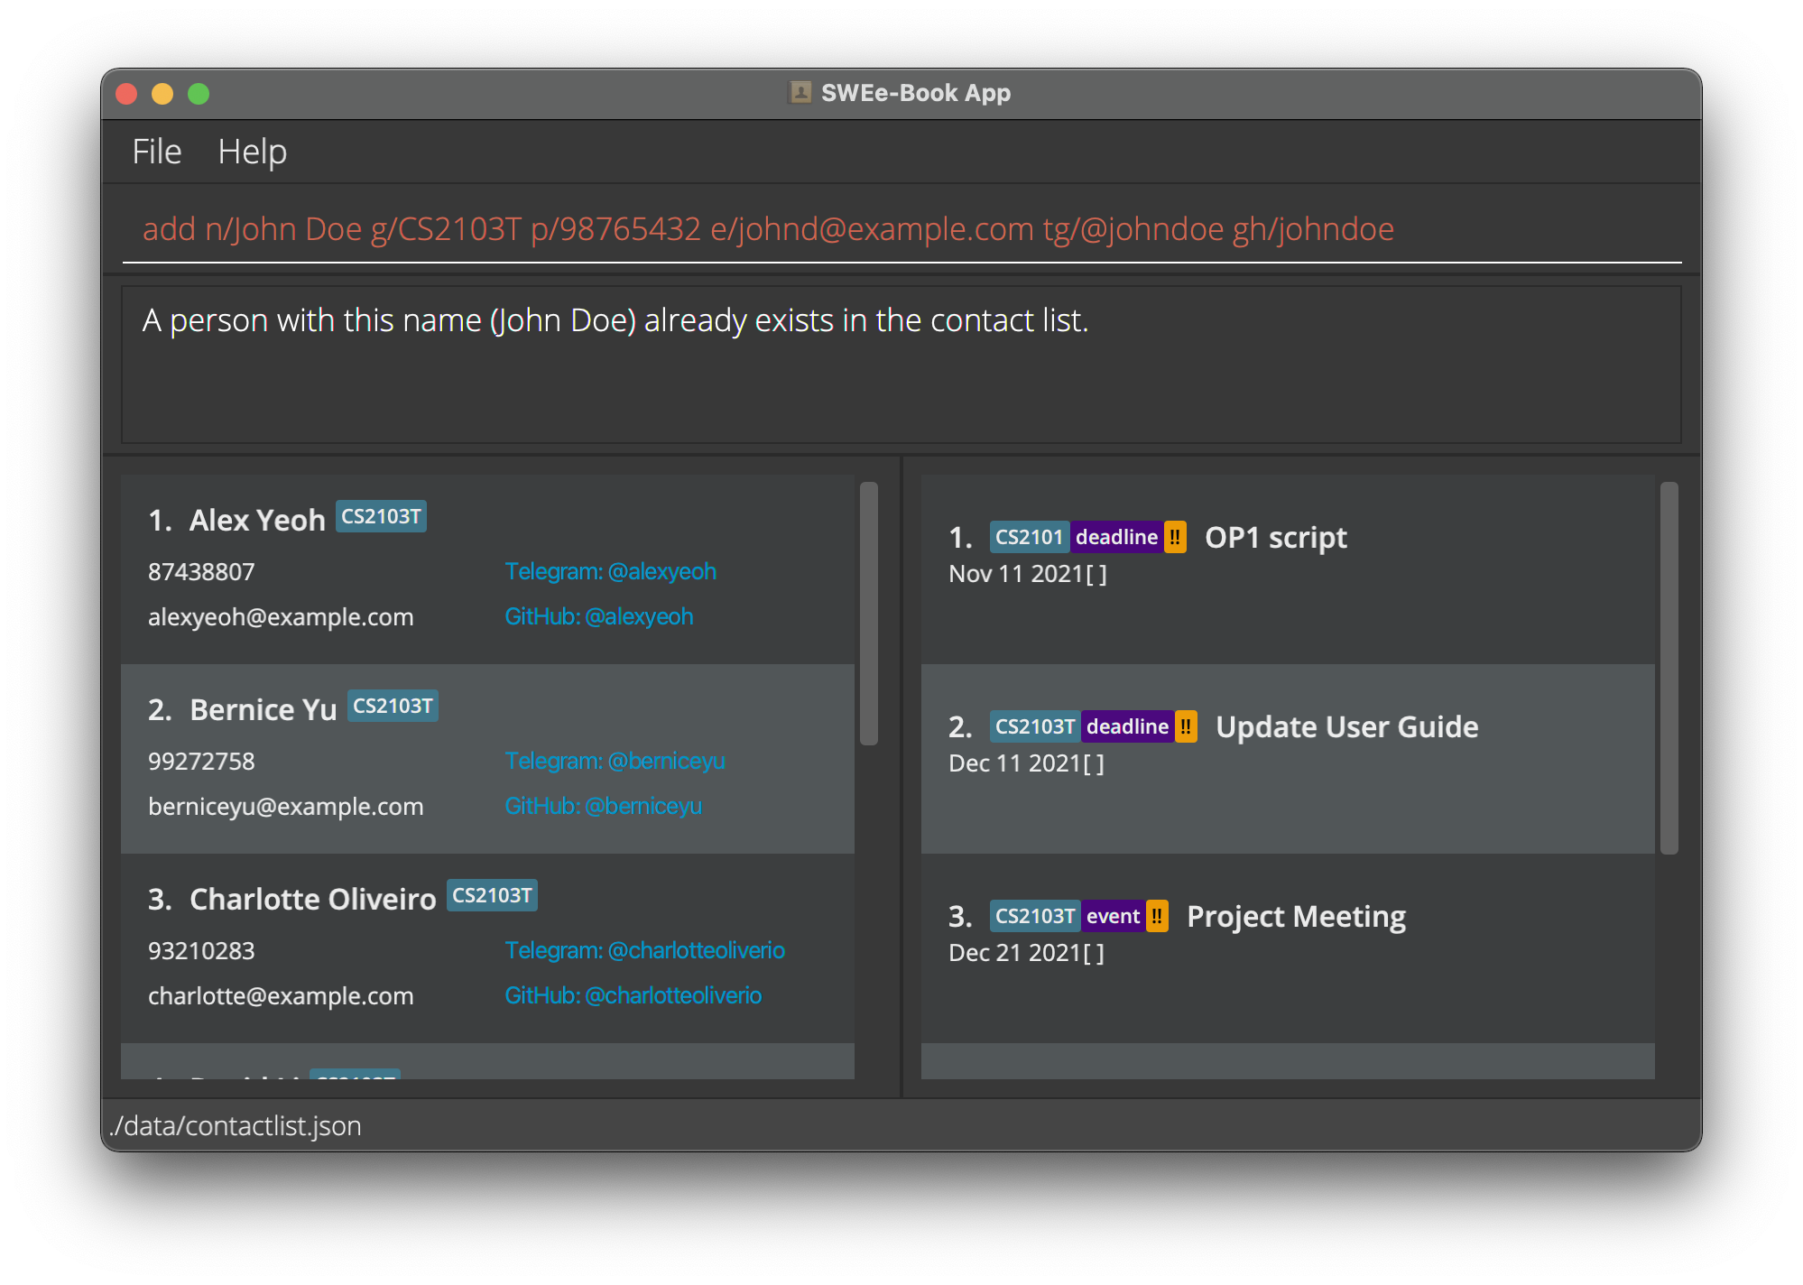Toggle the OP1 script done checkbox brackets
This screenshot has height=1285, width=1803.
[x=1096, y=575]
